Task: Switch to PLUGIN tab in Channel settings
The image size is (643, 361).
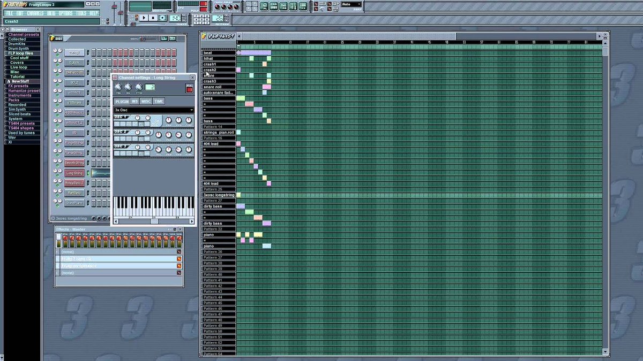Action: pyautogui.click(x=122, y=101)
